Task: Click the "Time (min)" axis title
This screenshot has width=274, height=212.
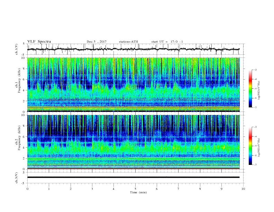Action: pos(138,192)
